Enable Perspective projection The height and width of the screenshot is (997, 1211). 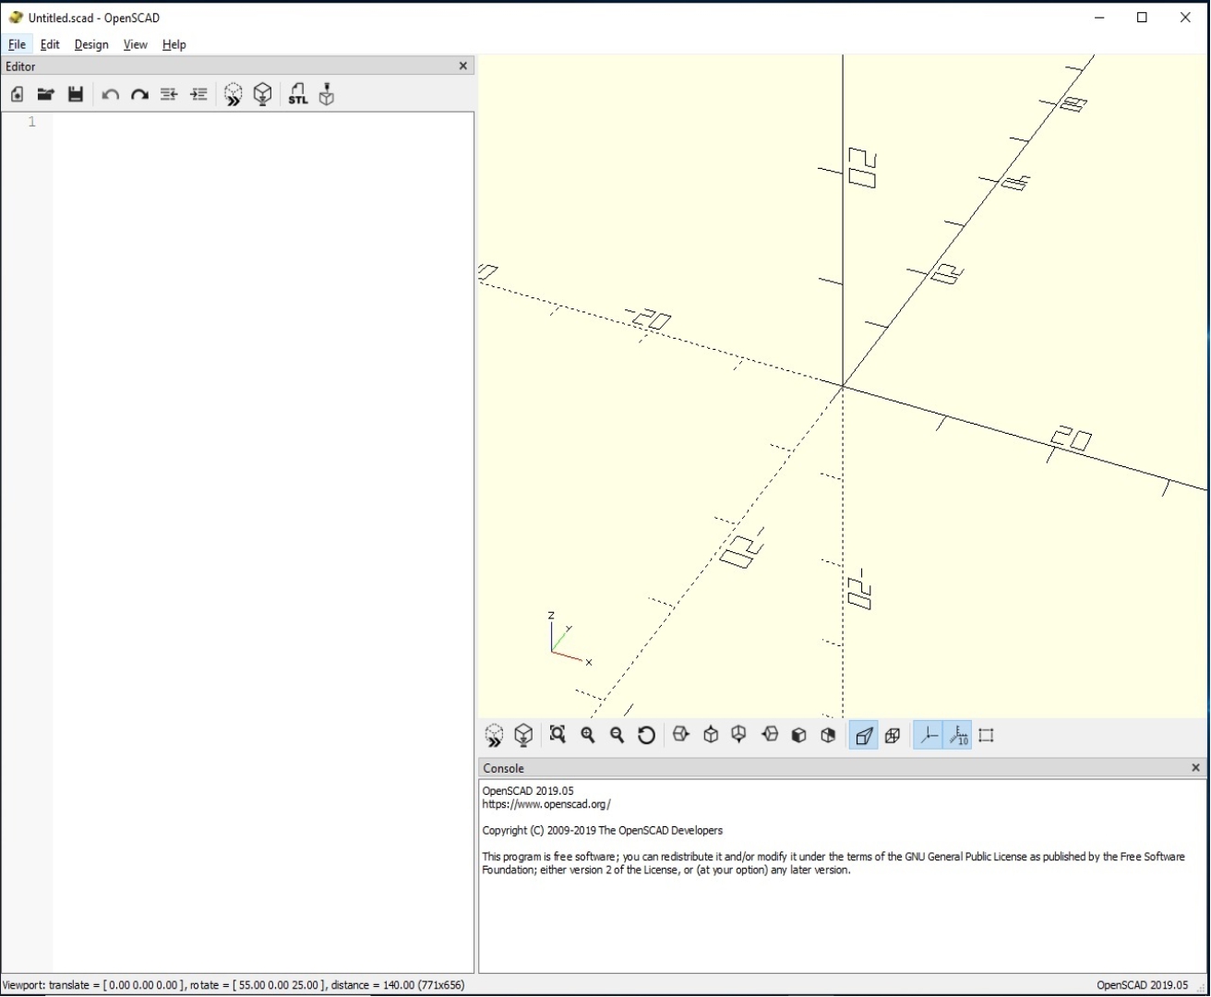[864, 736]
